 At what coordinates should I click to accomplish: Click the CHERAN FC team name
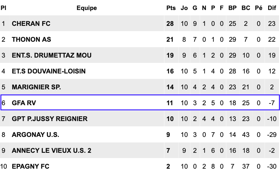(31, 24)
